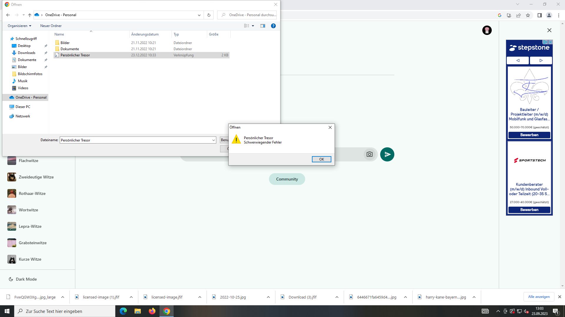Open the file dialog help icon
Screen dimensions: 565x317
(273, 26)
